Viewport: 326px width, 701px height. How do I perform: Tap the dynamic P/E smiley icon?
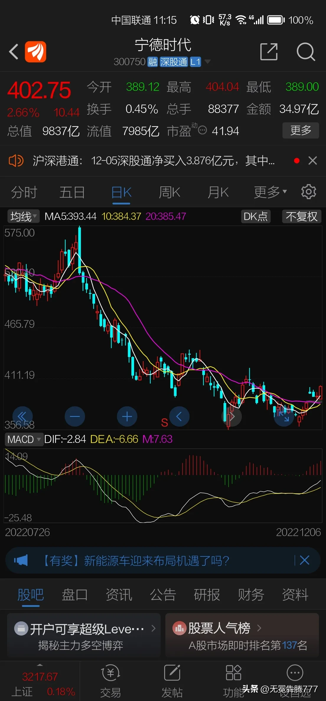[x=202, y=130]
